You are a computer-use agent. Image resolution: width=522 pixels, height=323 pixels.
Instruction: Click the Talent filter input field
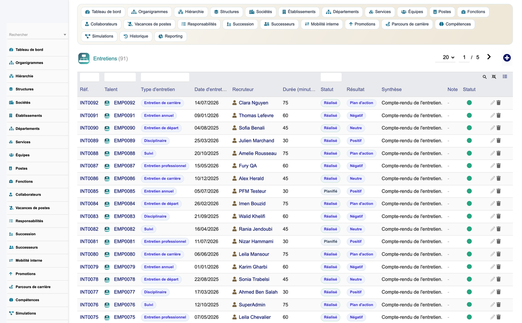point(120,77)
